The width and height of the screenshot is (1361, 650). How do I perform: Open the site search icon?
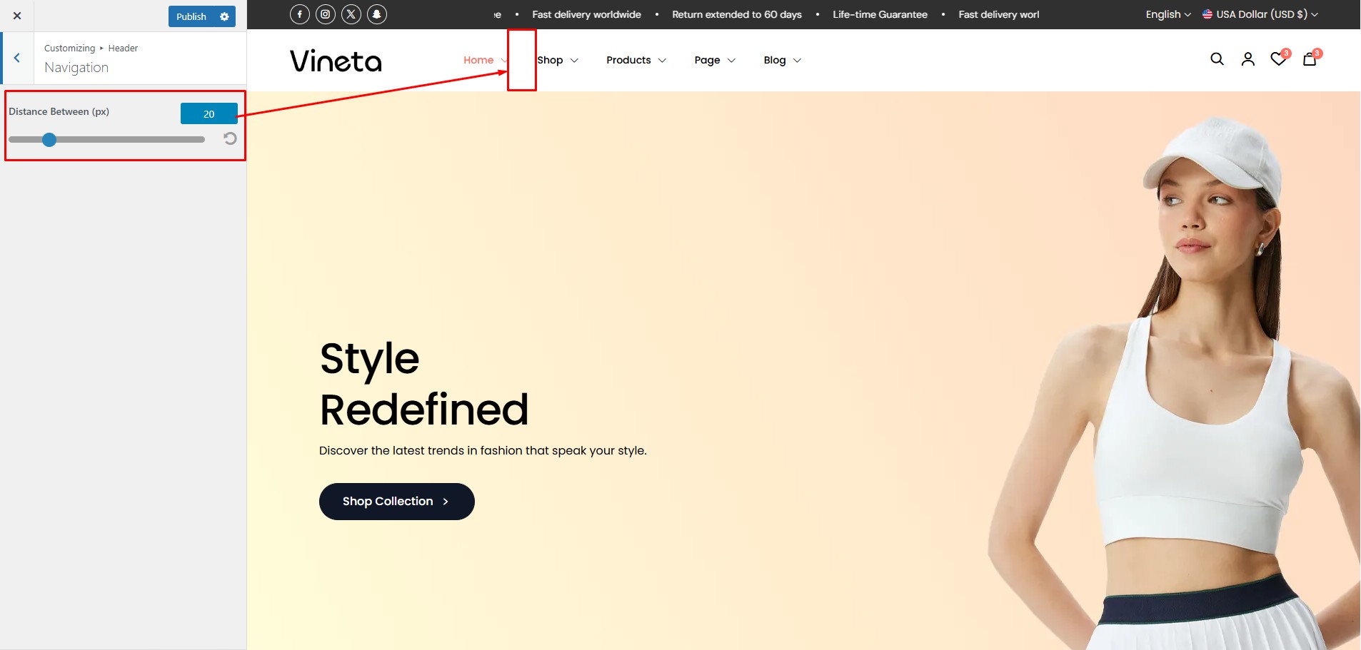coord(1217,59)
